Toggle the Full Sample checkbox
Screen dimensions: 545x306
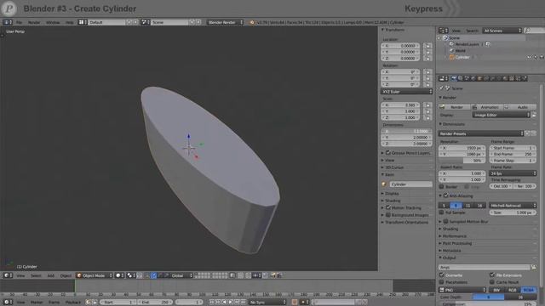[x=441, y=212]
